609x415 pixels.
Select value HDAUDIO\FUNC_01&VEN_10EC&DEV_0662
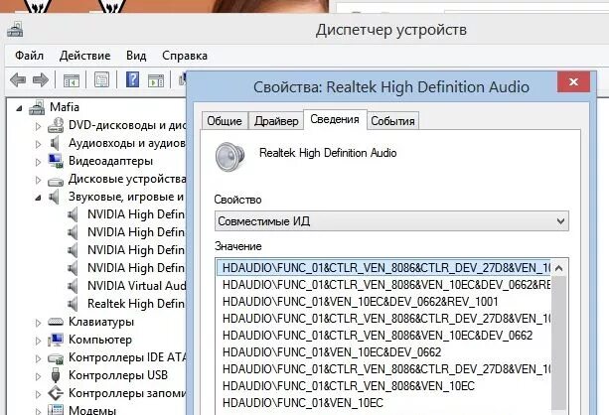pos(332,352)
